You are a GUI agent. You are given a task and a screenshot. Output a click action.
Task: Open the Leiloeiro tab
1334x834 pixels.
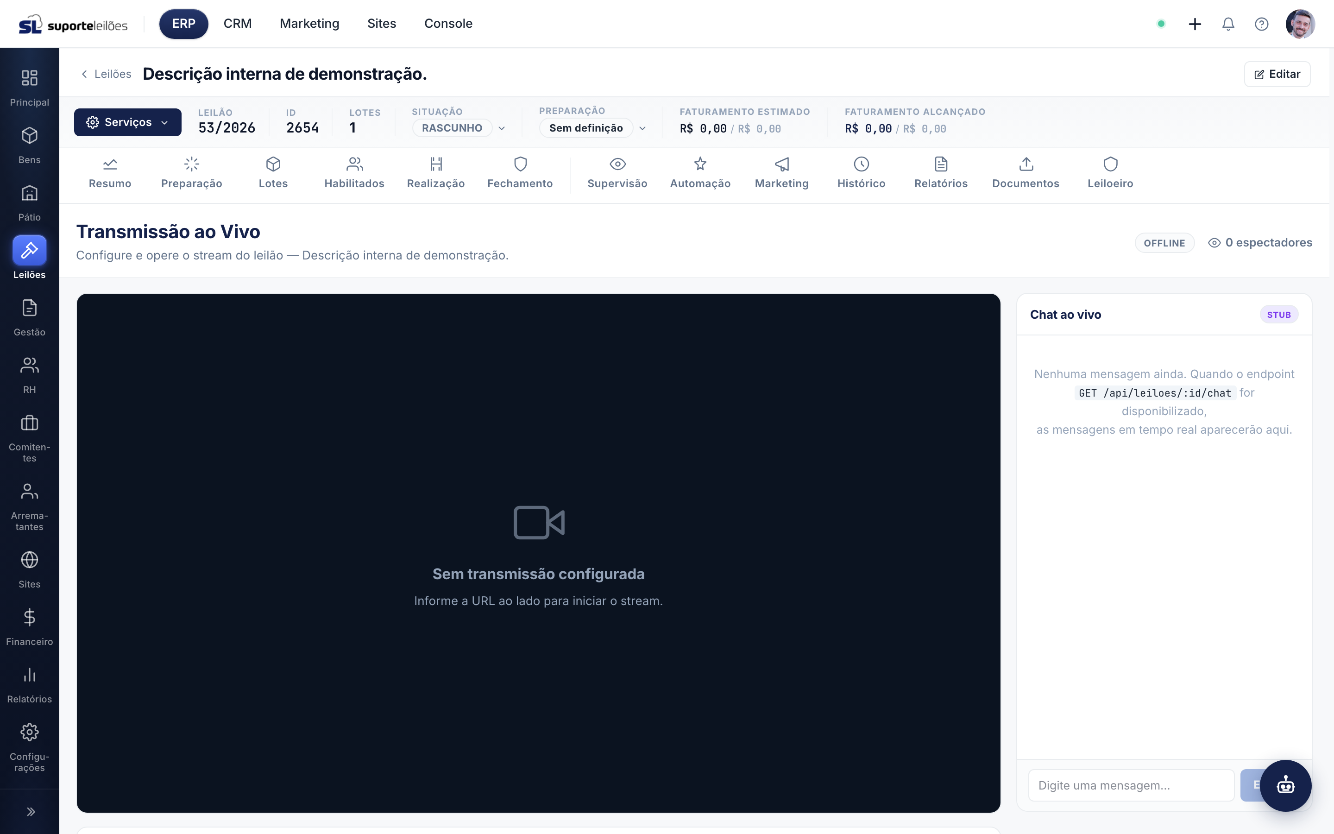tap(1110, 173)
